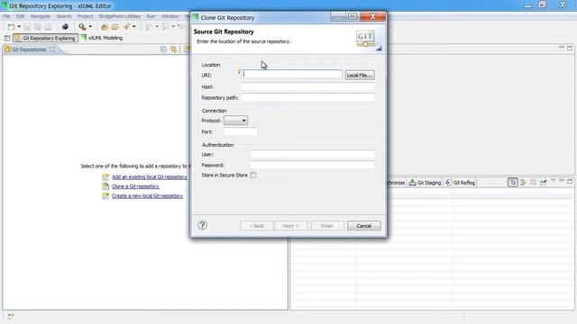This screenshot has height=324, width=577.
Task: Click Collapse All in Git Repositories view
Action: (163, 49)
